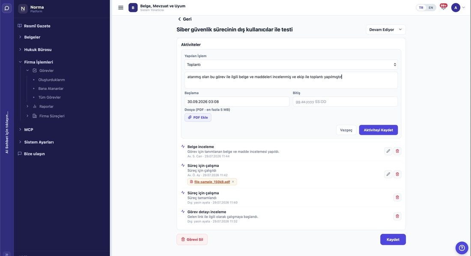The image size is (471, 256).
Task: Open the AI chat bubble icon
Action: (x=6, y=8)
